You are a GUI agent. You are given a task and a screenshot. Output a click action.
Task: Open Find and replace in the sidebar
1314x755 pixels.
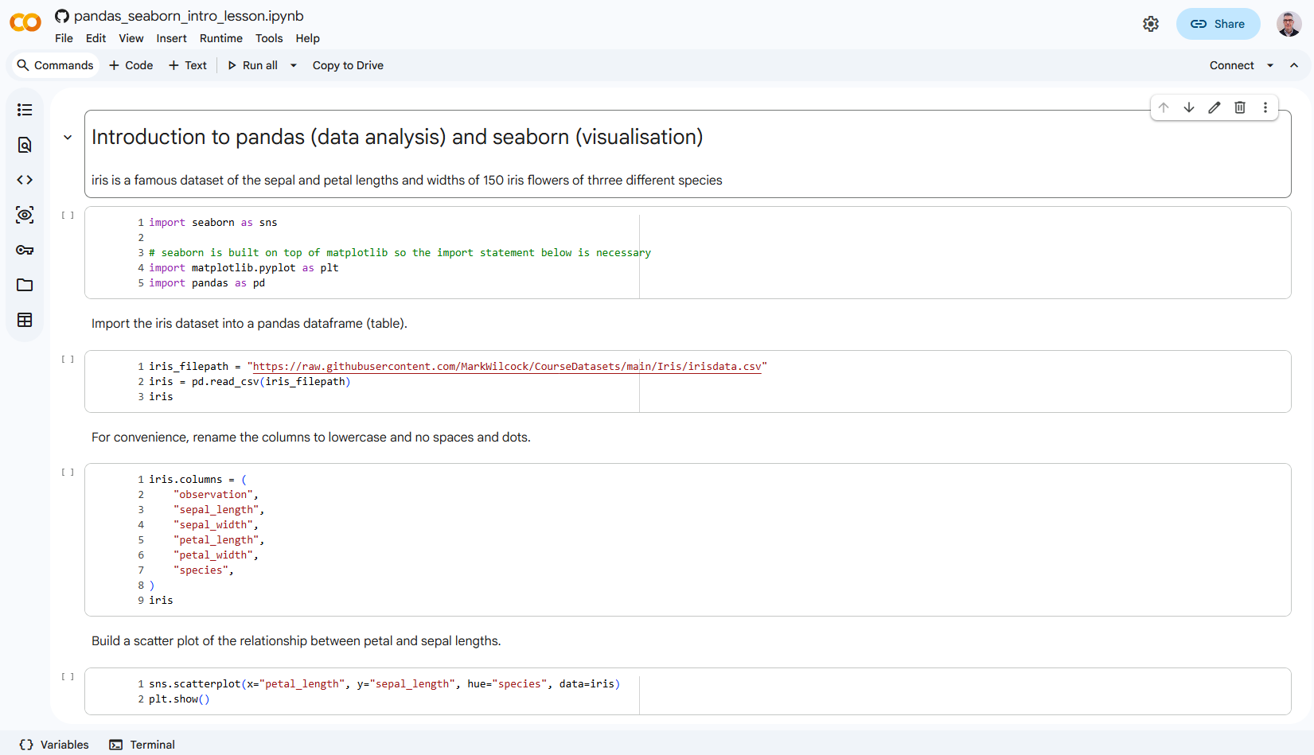(25, 145)
